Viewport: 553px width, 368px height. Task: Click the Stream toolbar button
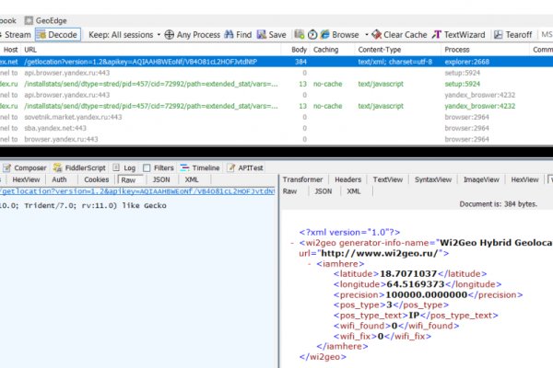16,34
